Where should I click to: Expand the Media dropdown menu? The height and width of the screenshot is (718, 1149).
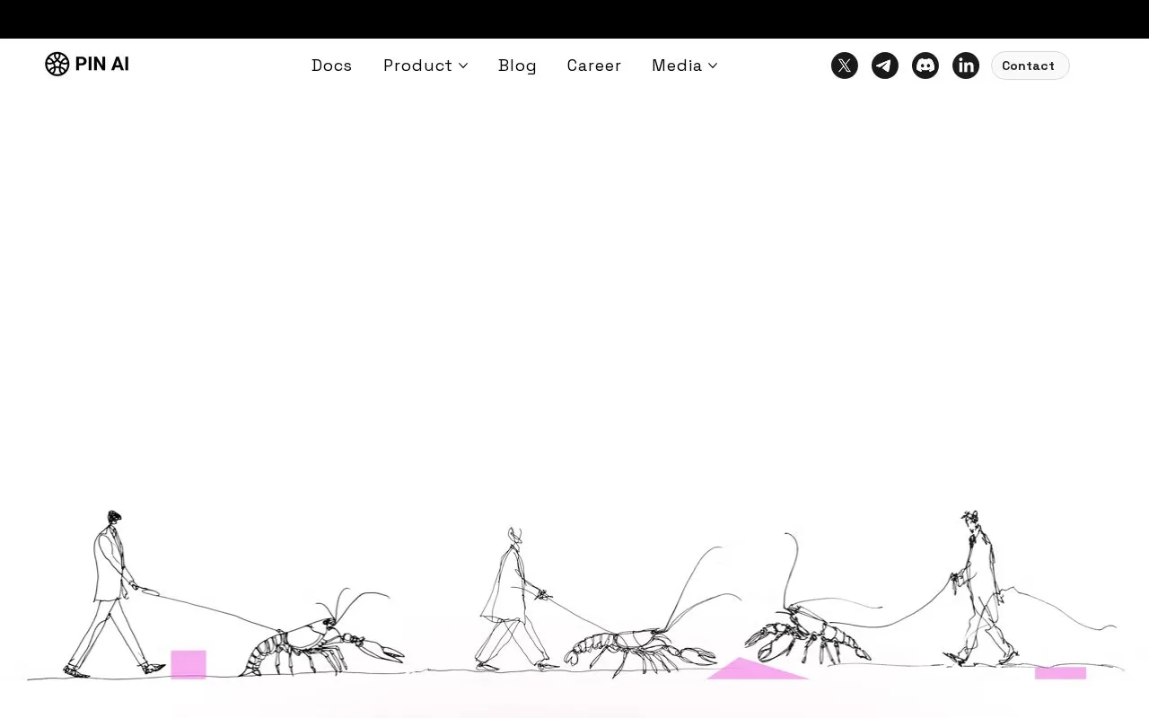click(x=685, y=66)
